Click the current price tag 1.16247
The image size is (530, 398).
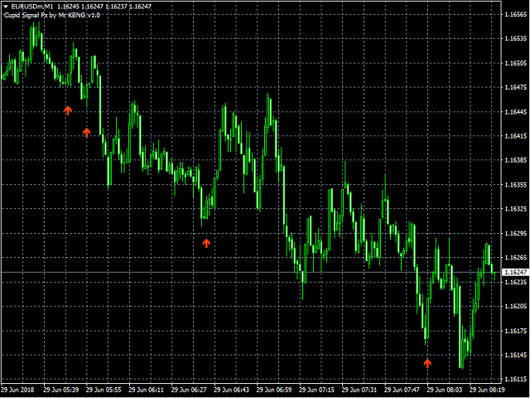point(515,272)
